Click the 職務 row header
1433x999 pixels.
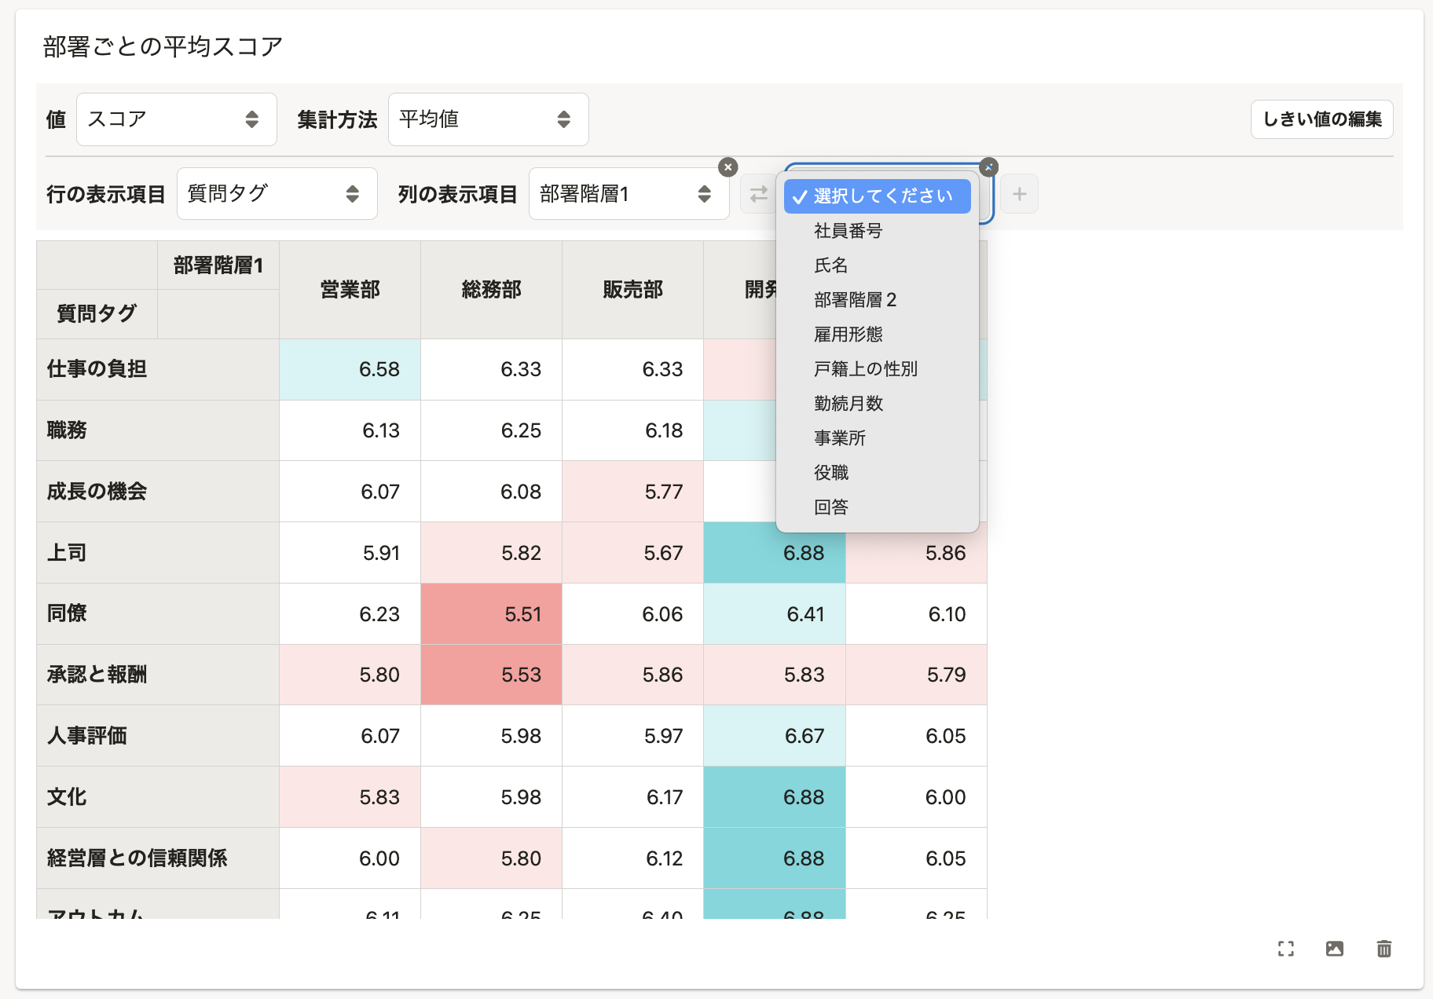158,430
